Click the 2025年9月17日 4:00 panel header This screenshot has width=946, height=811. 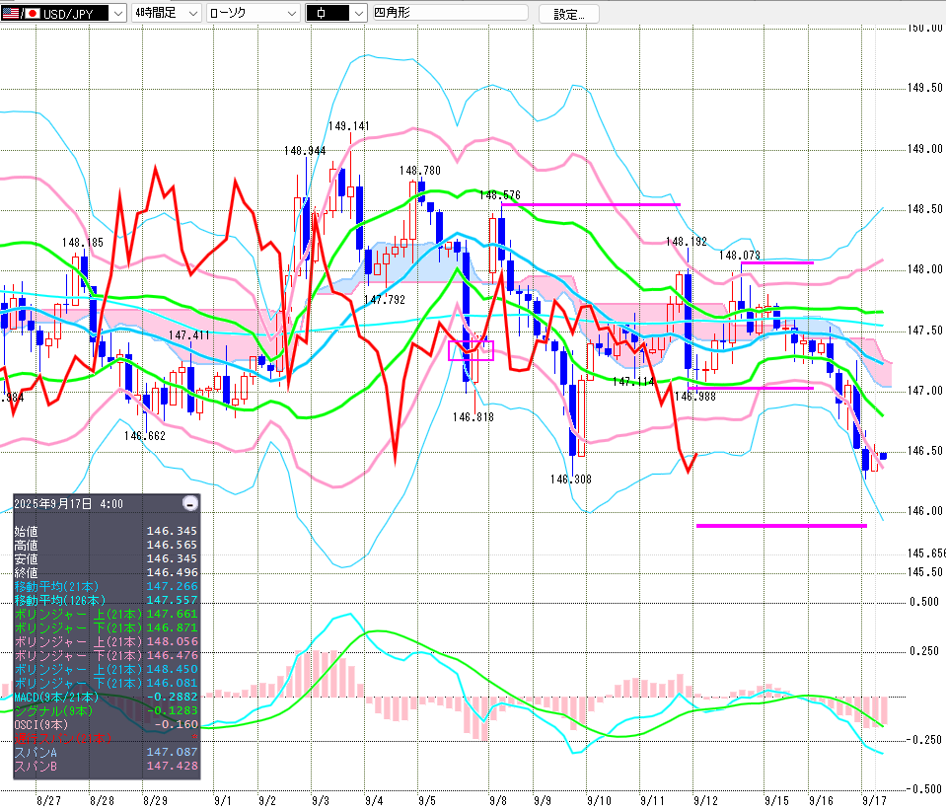(69, 503)
